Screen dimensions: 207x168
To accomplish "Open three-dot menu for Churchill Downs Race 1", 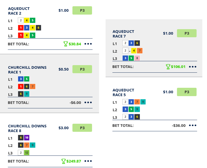I will 88,103.
